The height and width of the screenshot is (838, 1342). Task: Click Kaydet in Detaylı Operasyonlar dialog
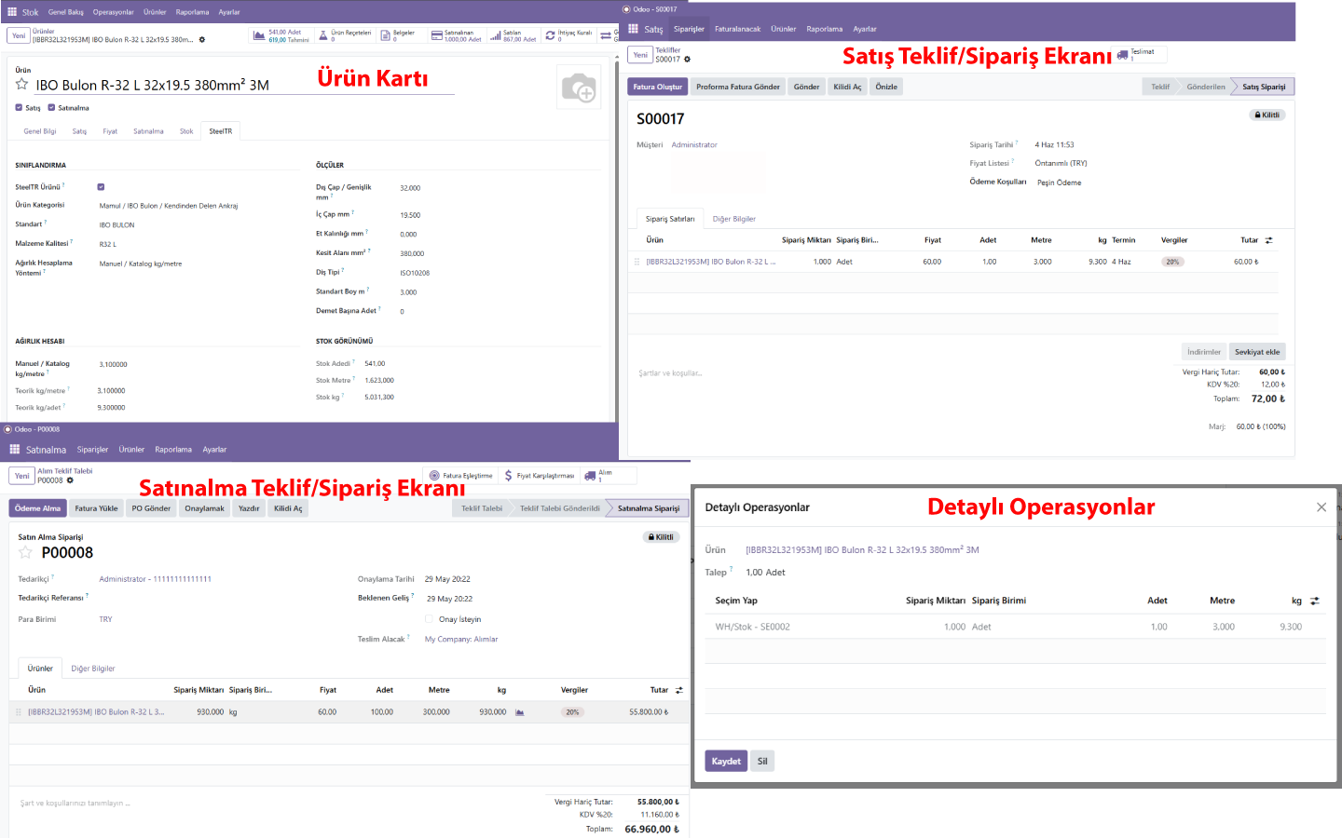(x=726, y=761)
